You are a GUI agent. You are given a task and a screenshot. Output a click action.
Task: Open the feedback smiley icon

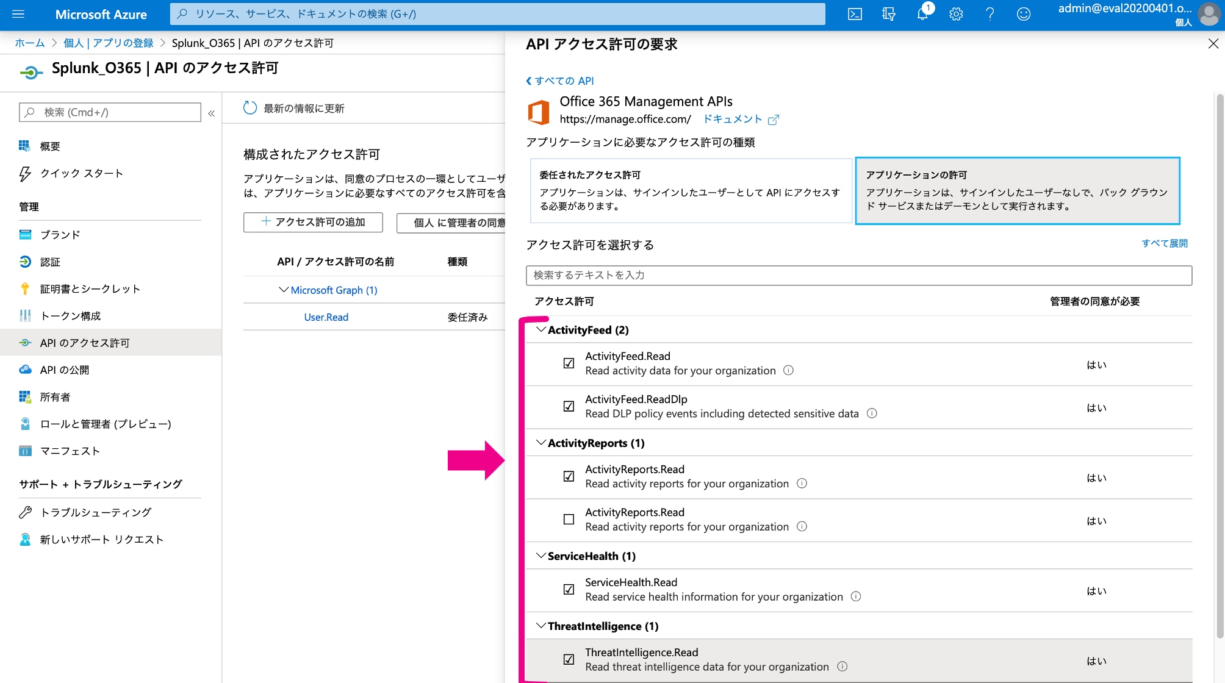coord(1024,14)
